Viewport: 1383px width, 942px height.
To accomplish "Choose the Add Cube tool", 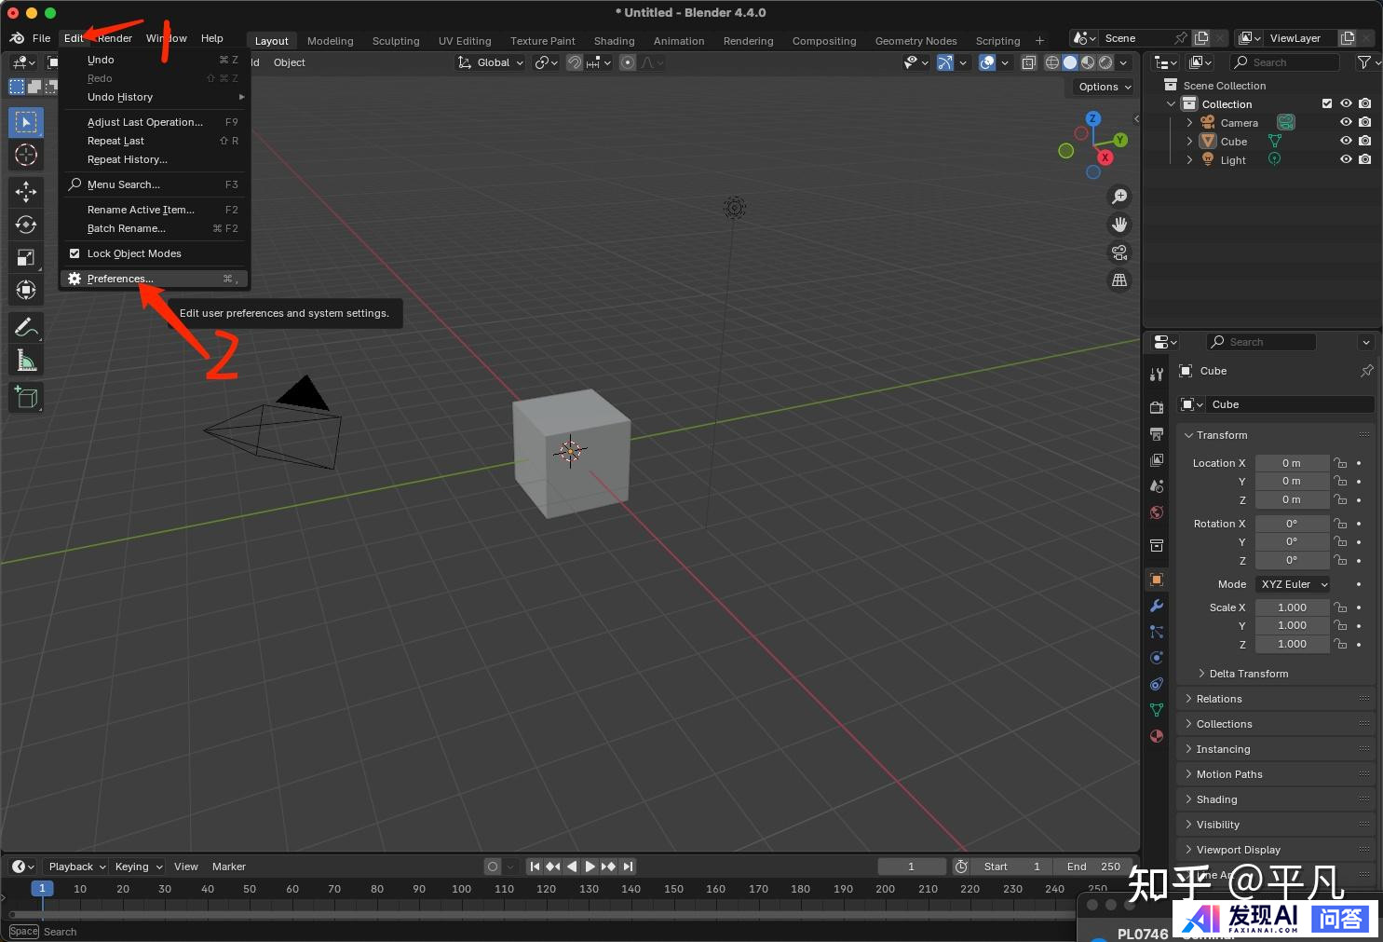I will pyautogui.click(x=26, y=398).
